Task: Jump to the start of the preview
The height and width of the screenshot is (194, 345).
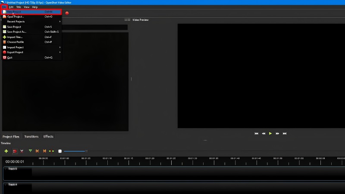Action: click(x=256, y=134)
